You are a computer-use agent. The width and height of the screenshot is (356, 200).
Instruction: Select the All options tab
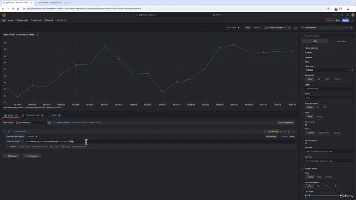point(315,41)
